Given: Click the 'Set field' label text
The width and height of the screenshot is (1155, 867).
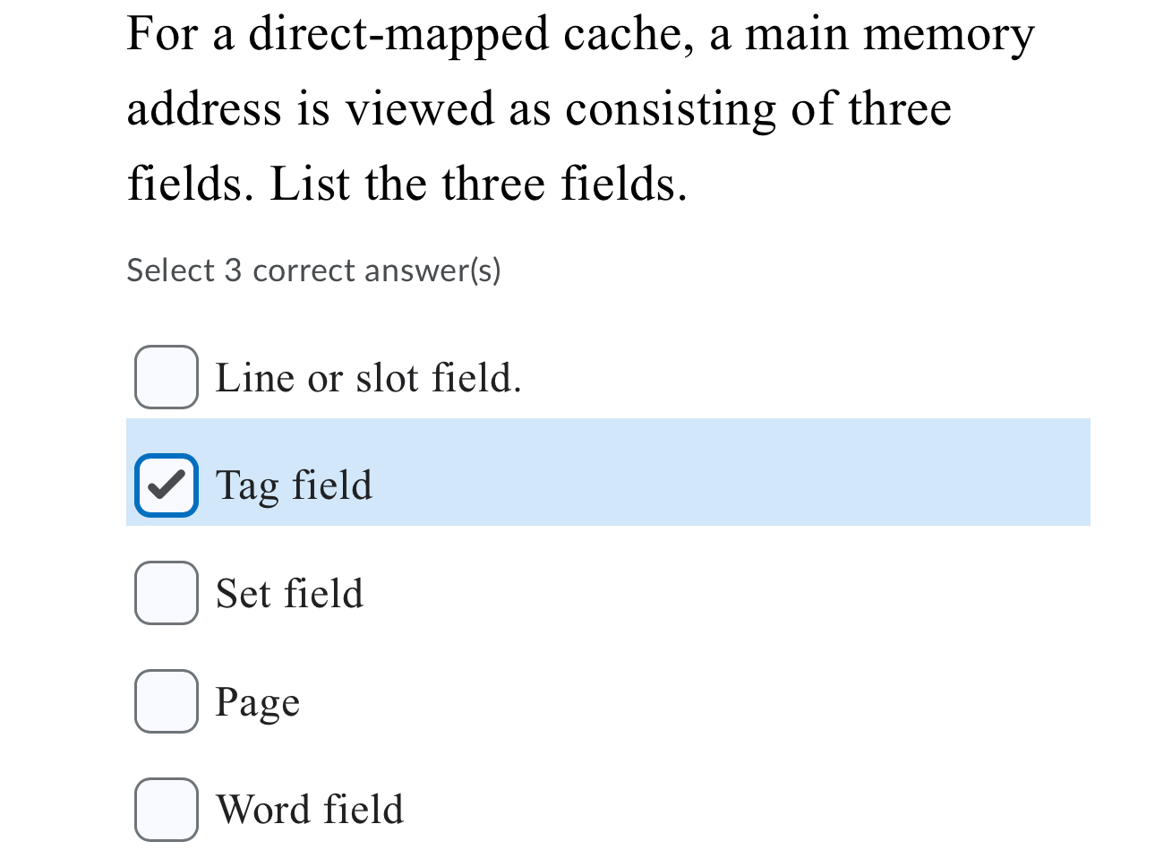Looking at the screenshot, I should tap(288, 593).
